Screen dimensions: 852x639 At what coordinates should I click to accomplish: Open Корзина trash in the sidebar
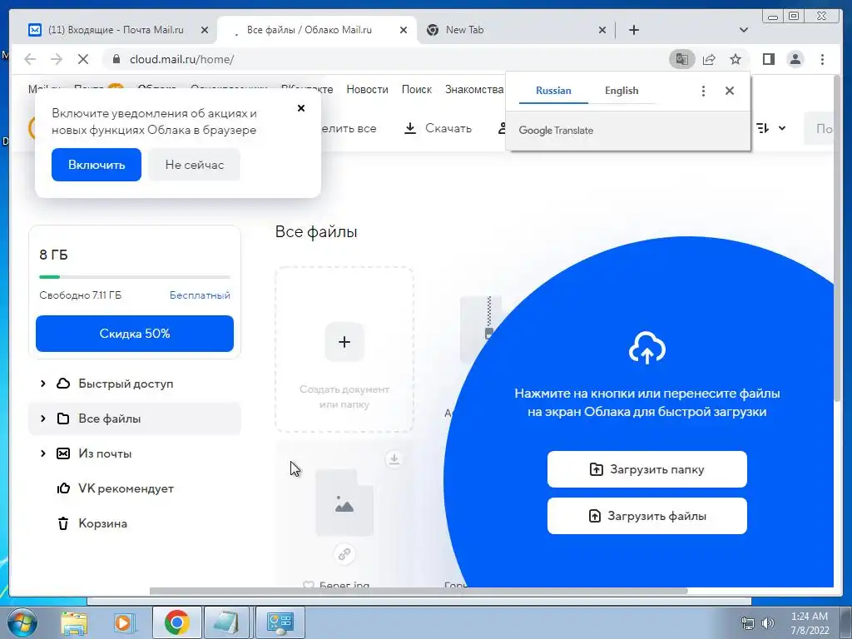102,523
